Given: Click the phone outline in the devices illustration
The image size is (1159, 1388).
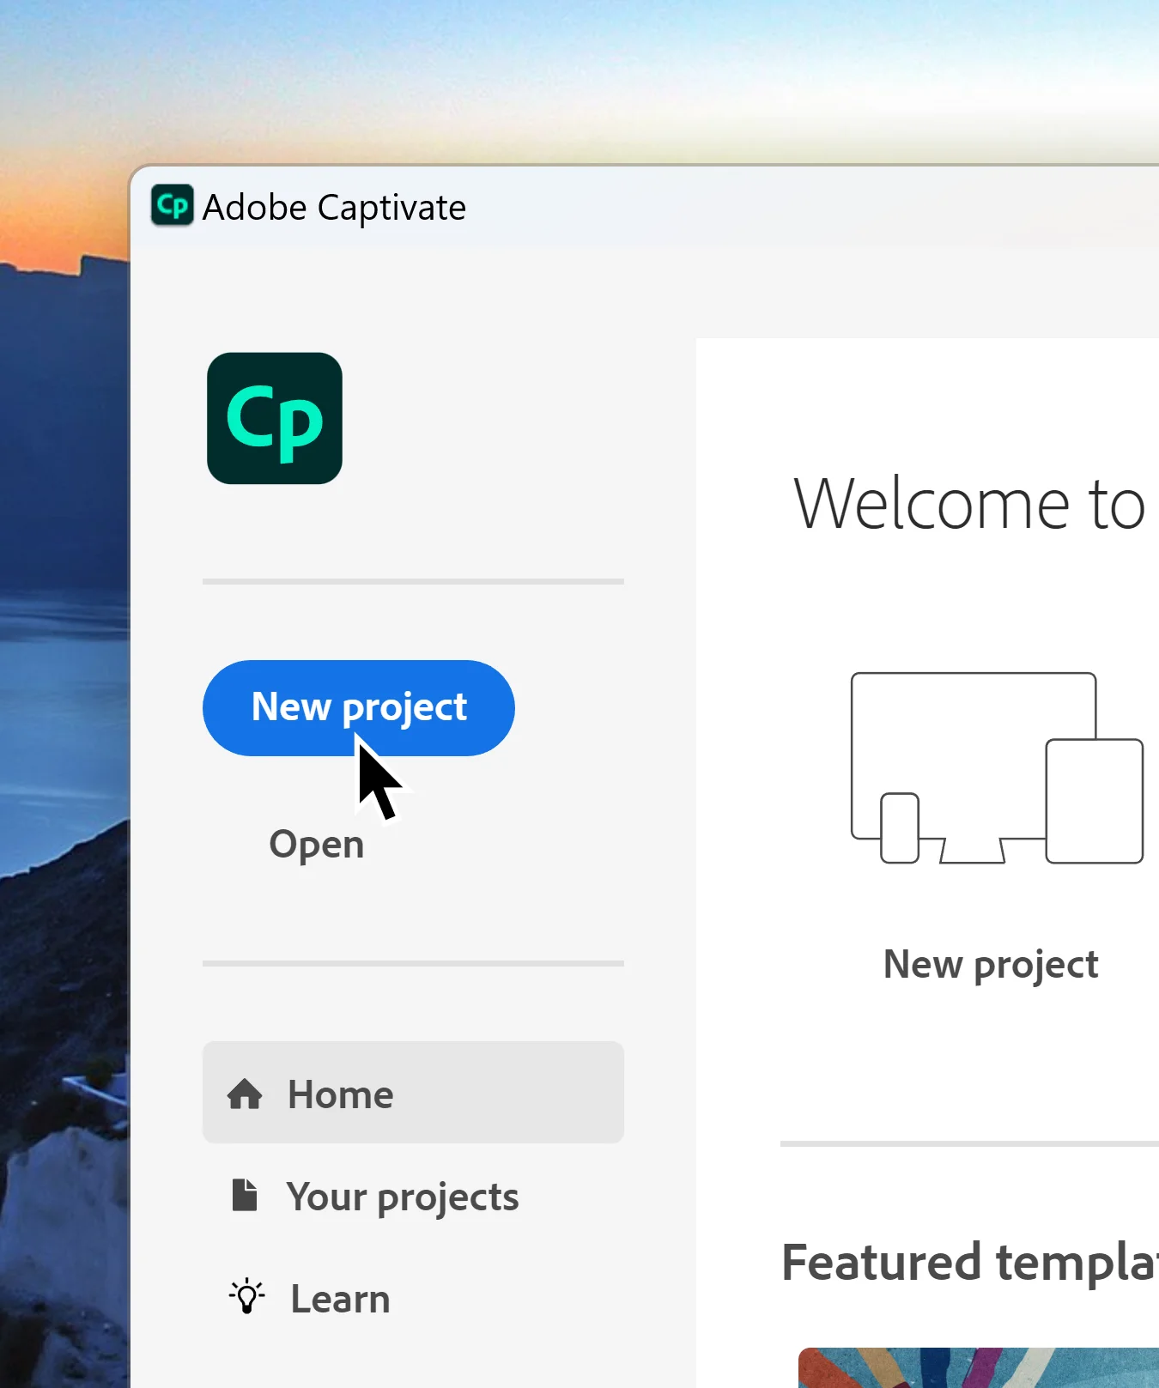Looking at the screenshot, I should tap(900, 827).
